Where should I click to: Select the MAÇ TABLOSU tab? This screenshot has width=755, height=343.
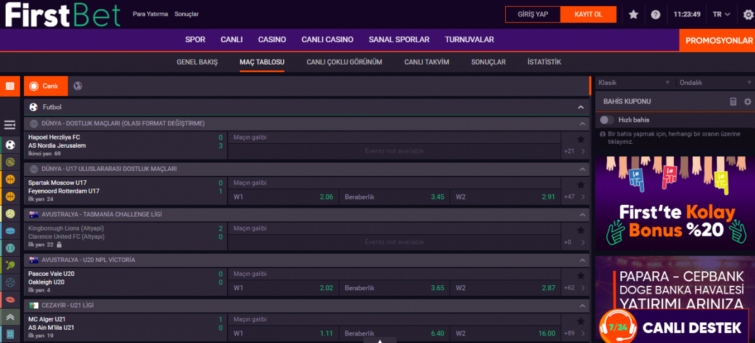262,62
